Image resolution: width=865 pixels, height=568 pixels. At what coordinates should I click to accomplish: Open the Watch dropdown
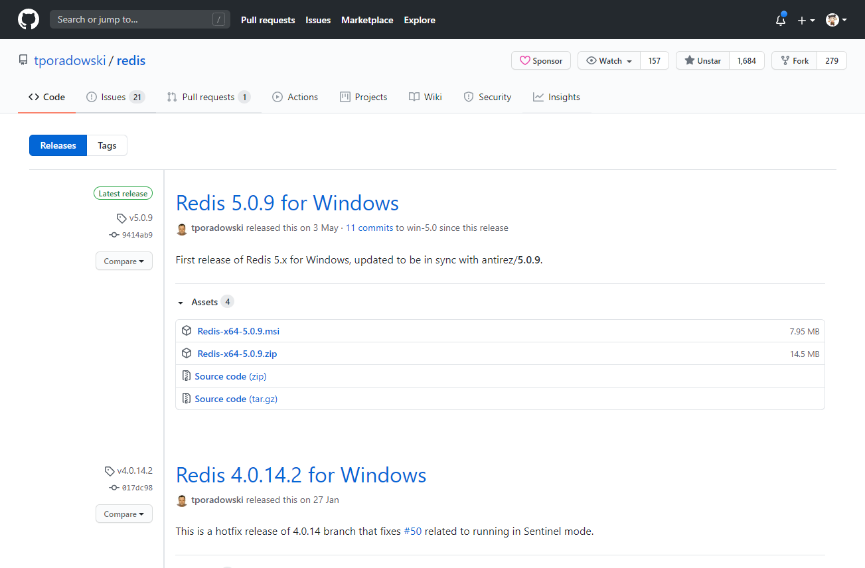609,60
